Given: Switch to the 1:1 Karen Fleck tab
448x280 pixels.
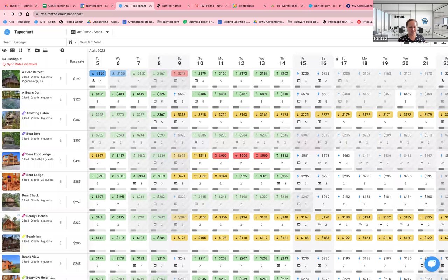Looking at the screenshot, I should point(287,6).
